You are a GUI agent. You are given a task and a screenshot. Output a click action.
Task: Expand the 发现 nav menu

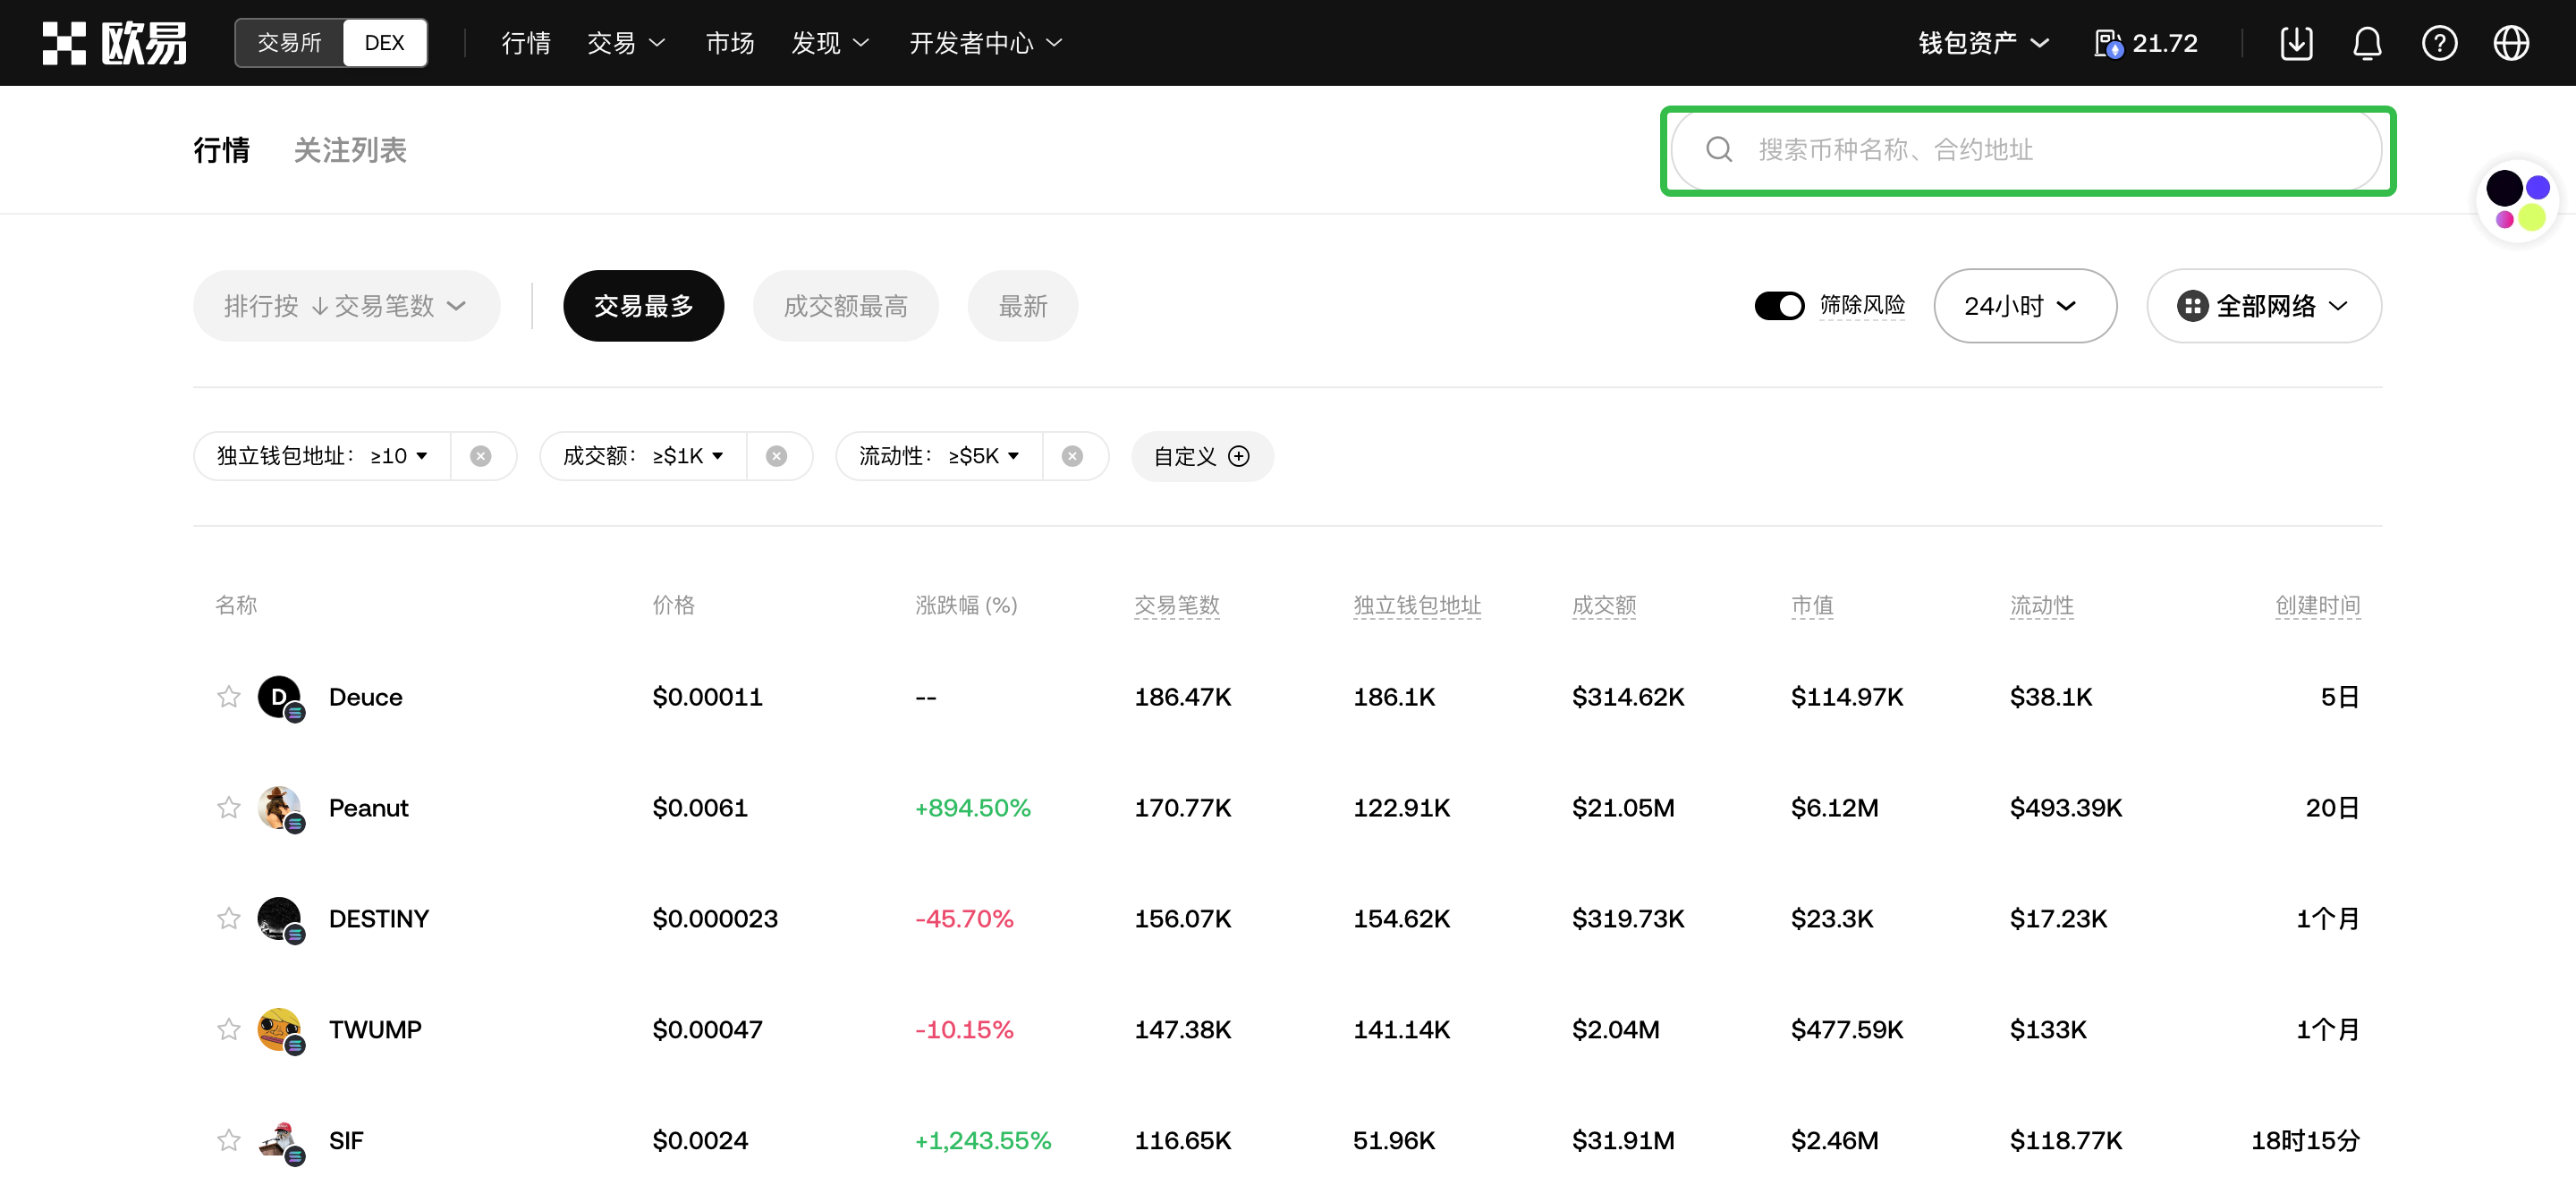pos(830,43)
